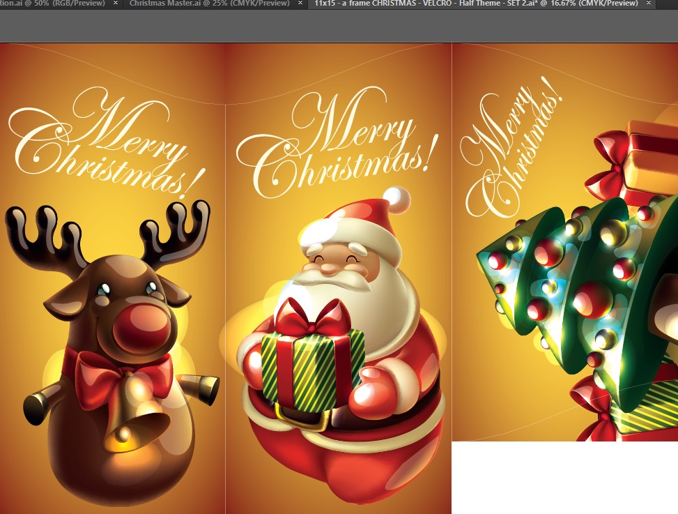
Task: Select Santa's gold belt buckle
Action: 305,416
